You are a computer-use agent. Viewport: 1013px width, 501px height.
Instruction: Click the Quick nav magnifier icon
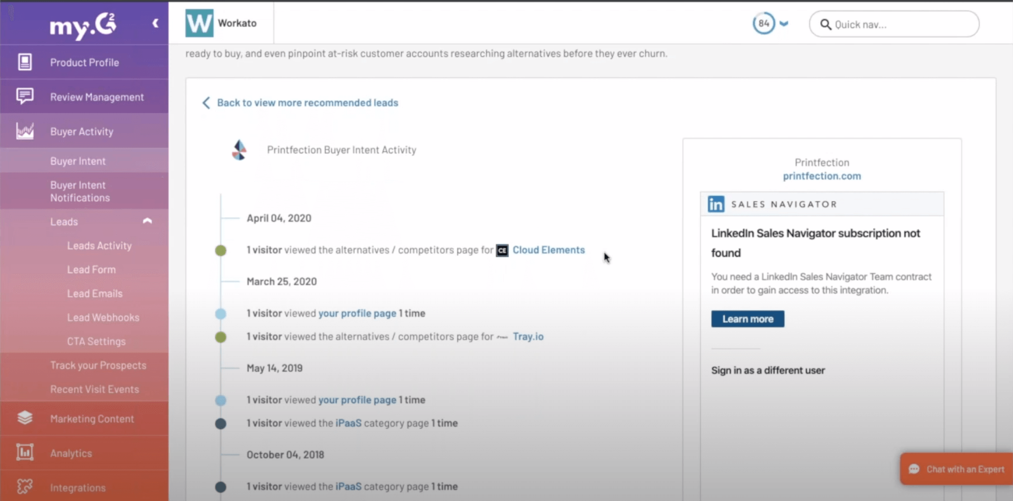[x=826, y=25]
